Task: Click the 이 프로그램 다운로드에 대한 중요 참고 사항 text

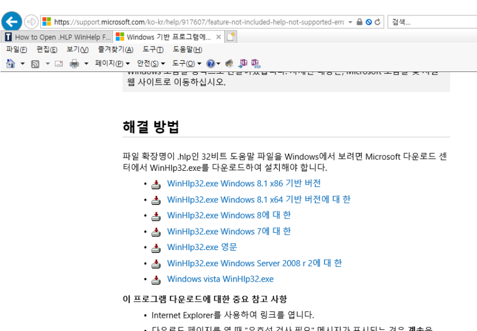Action: (205, 299)
